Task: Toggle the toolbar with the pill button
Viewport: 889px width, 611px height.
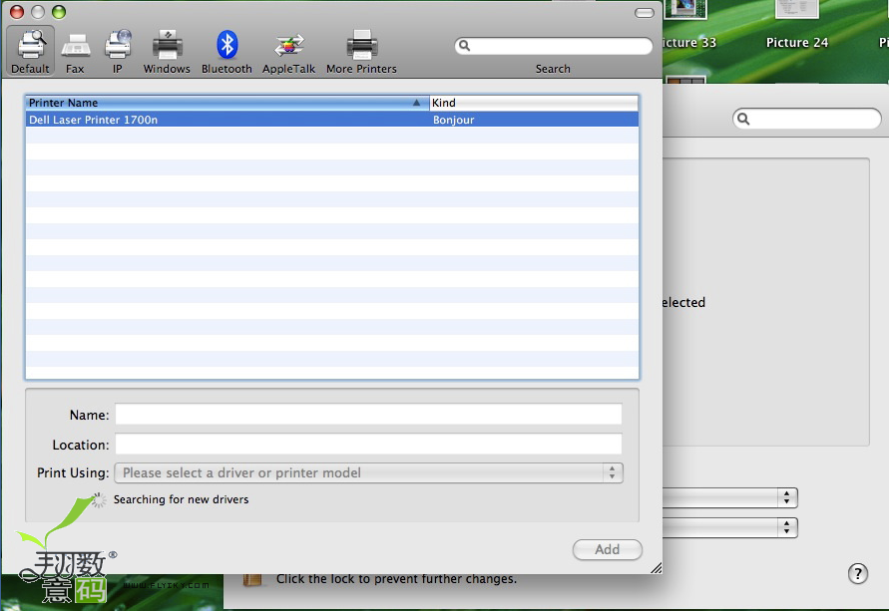Action: pos(645,12)
